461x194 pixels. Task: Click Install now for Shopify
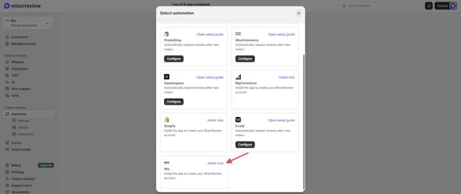[x=215, y=120]
